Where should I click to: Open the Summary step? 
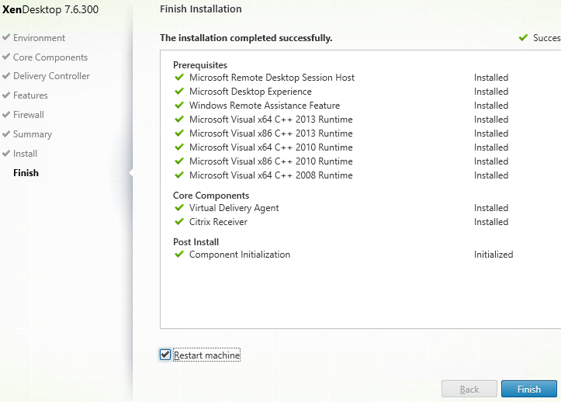coord(33,134)
